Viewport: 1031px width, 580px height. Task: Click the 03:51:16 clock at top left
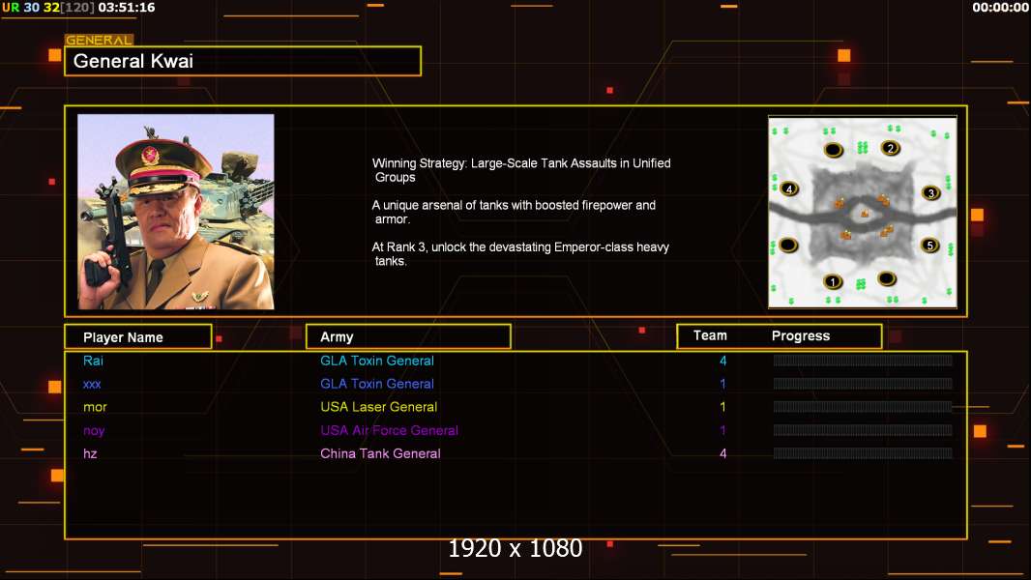point(127,7)
